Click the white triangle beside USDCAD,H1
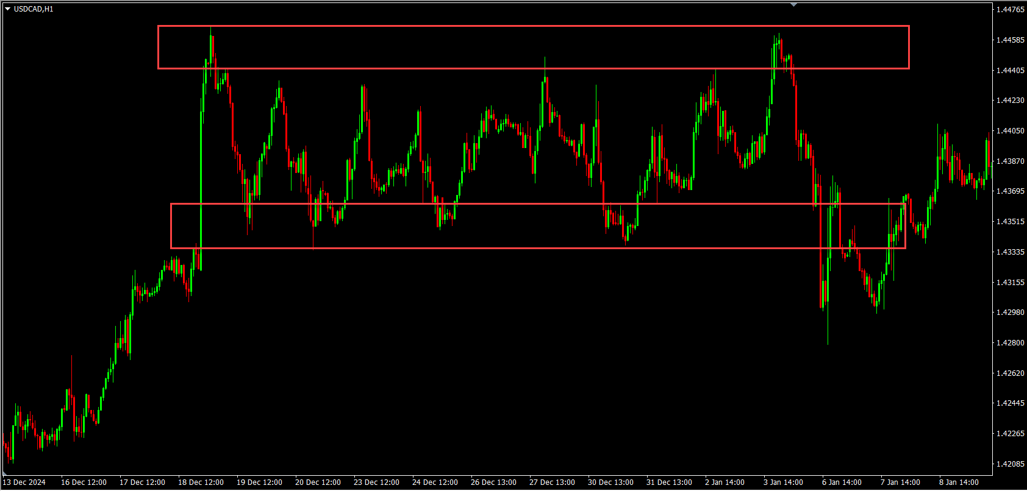 [x=7, y=9]
